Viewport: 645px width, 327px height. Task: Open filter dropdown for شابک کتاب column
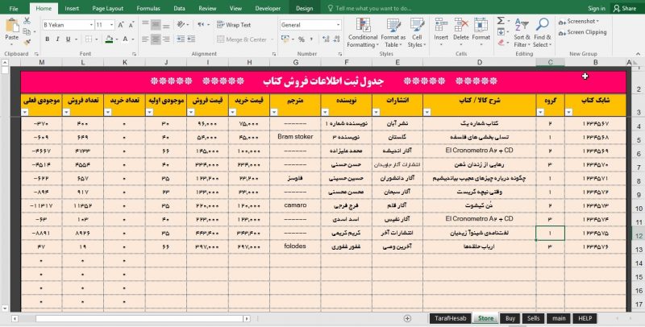pyautogui.click(x=568, y=112)
